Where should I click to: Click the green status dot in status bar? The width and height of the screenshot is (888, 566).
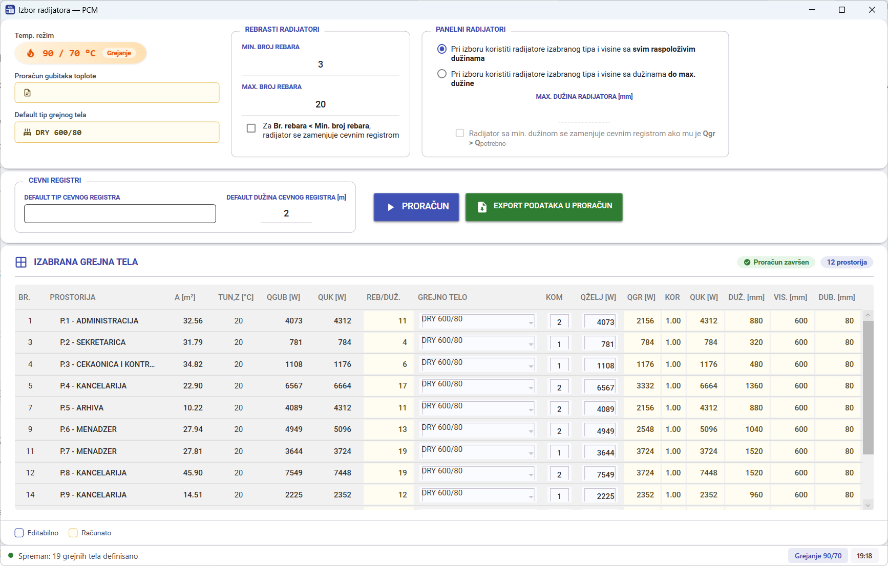(x=11, y=555)
